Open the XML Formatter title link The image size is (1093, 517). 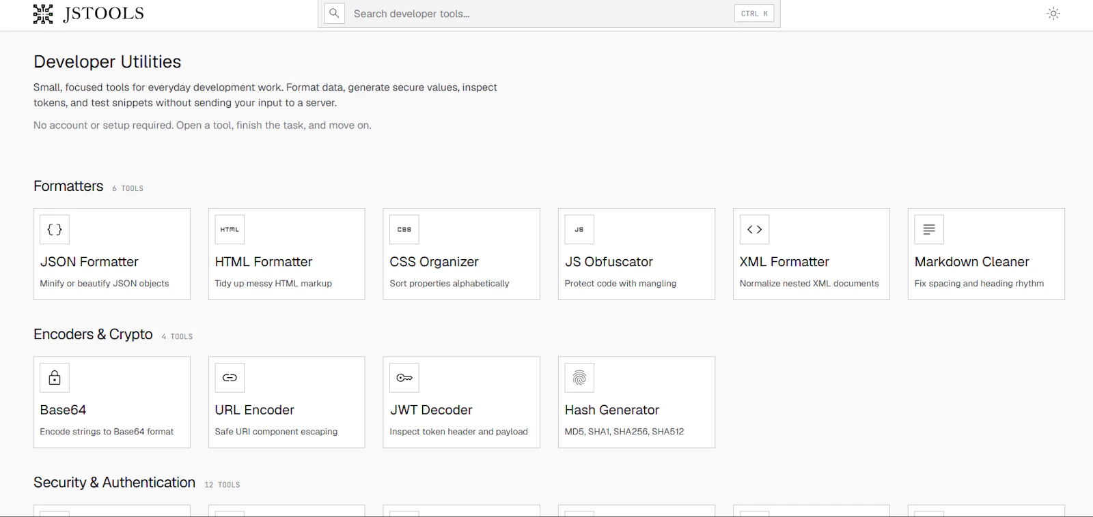coord(784,262)
